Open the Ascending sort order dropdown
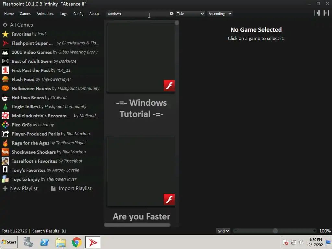The width and height of the screenshot is (332, 249). point(220,14)
